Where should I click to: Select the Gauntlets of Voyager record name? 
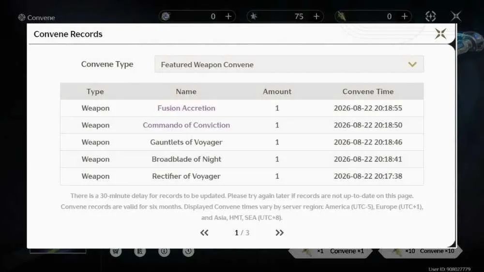tap(186, 143)
